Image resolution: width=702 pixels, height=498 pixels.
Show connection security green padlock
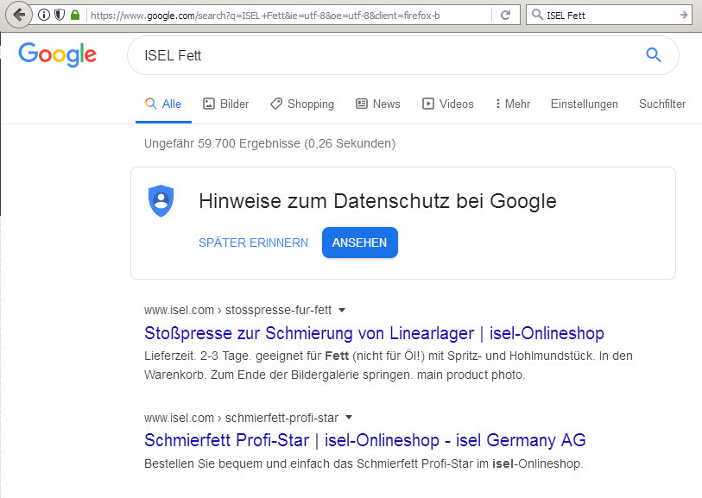(x=75, y=16)
